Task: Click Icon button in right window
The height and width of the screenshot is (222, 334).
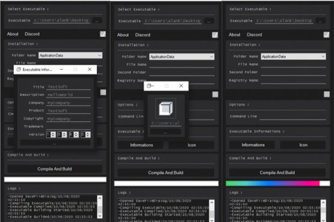Action: pos(303,145)
